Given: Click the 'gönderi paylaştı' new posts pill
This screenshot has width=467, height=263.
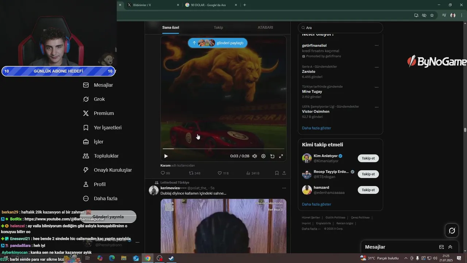Looking at the screenshot, I should click(x=218, y=43).
